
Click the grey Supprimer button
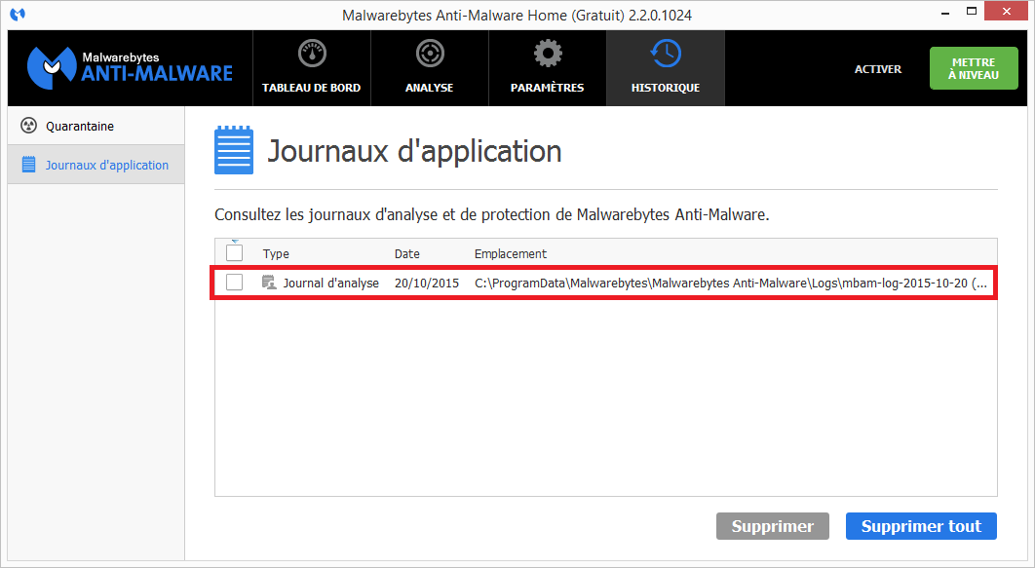(x=772, y=526)
